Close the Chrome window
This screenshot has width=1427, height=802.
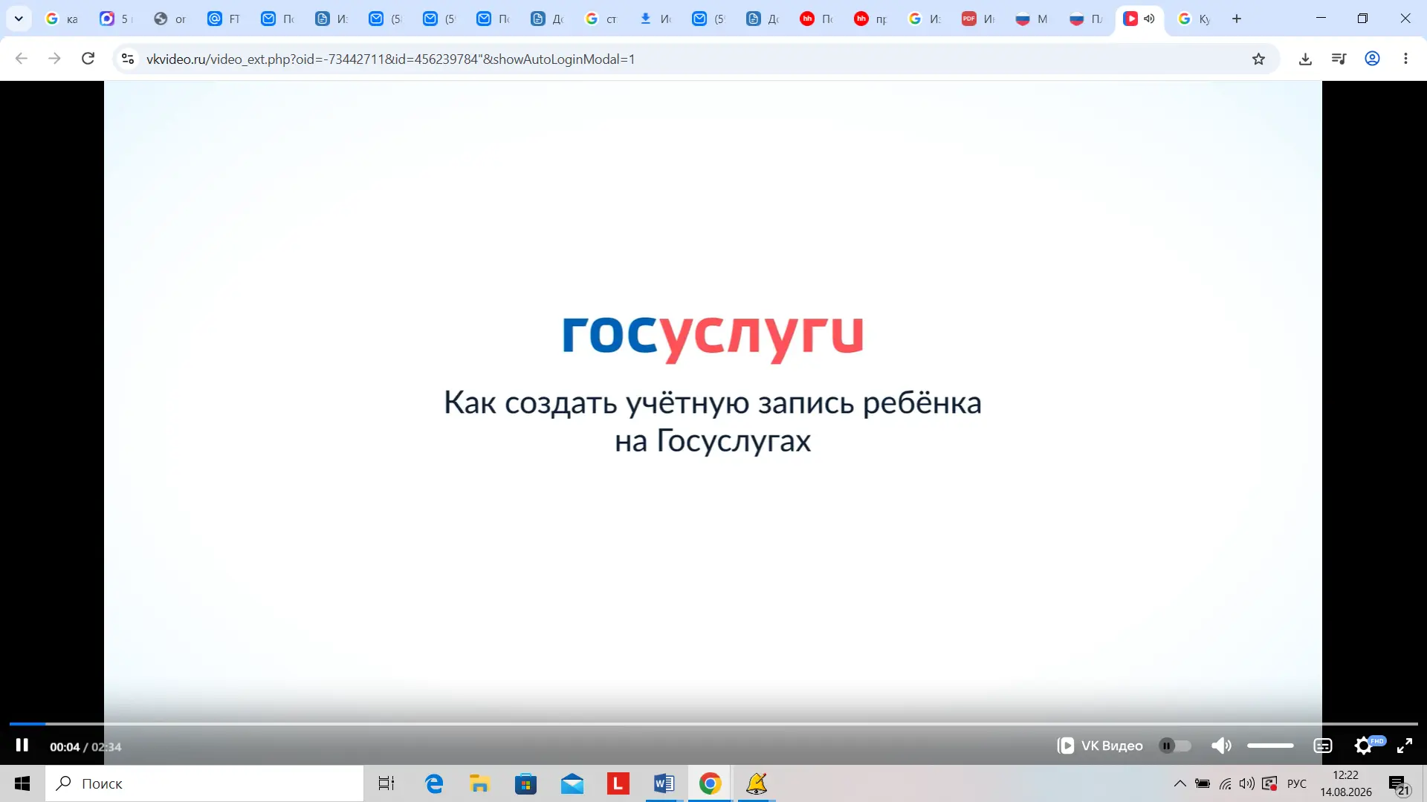[1405, 18]
